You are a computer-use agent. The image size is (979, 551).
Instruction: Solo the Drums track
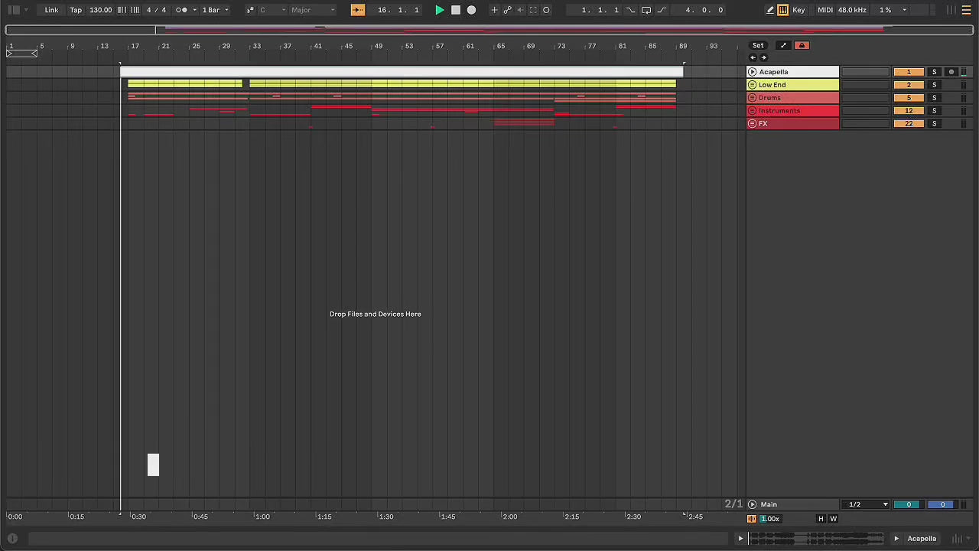pos(934,98)
